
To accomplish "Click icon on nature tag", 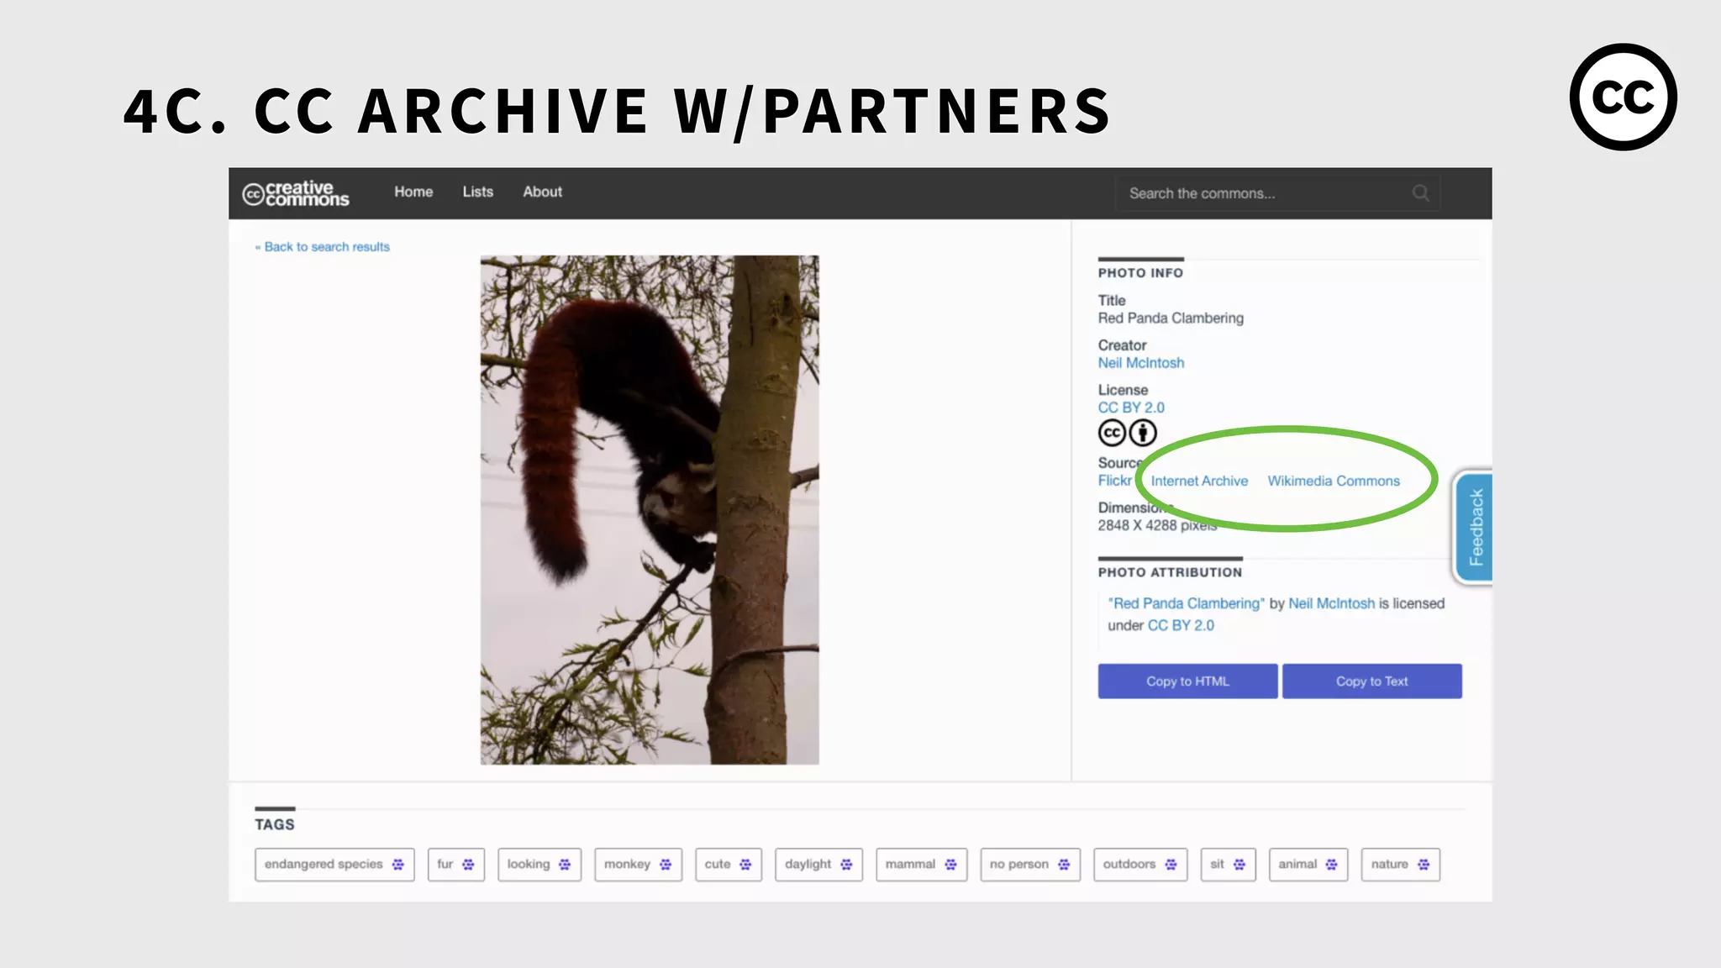I will 1423,865.
